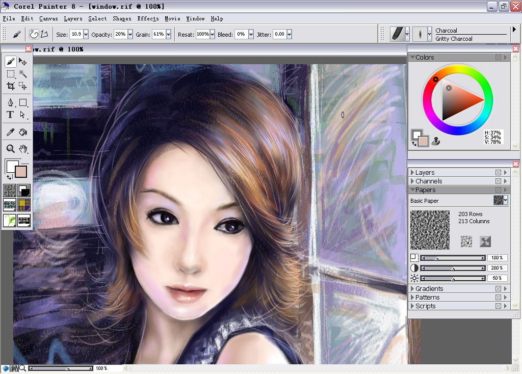Image resolution: width=522 pixels, height=374 pixels.
Task: Swap main and additional colors in the toolbox
Action: point(9,177)
